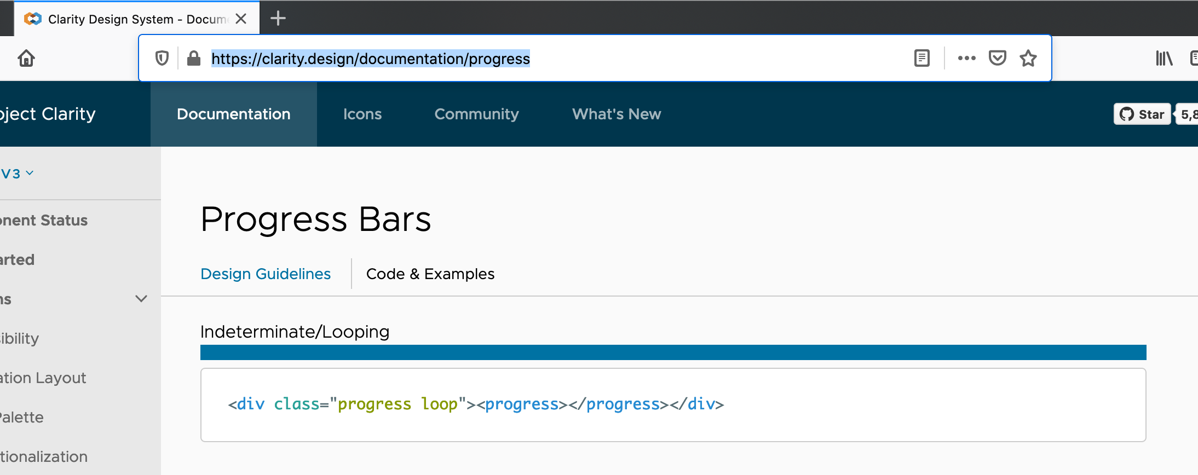Open the Community nav tab
The width and height of the screenshot is (1198, 475).
[x=476, y=114]
